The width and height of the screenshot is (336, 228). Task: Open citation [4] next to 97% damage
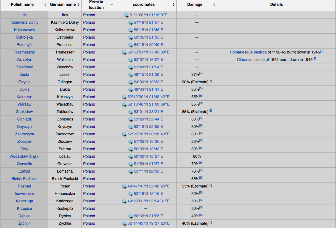tap(201, 74)
